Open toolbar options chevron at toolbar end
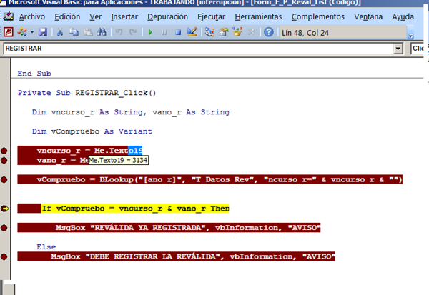This screenshot has width=429, height=295. pyautogui.click(x=410, y=35)
